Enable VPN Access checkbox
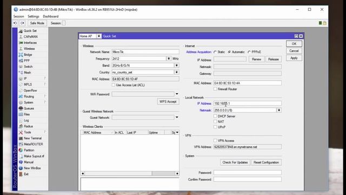This screenshot has height=195, width=346. click(x=215, y=140)
